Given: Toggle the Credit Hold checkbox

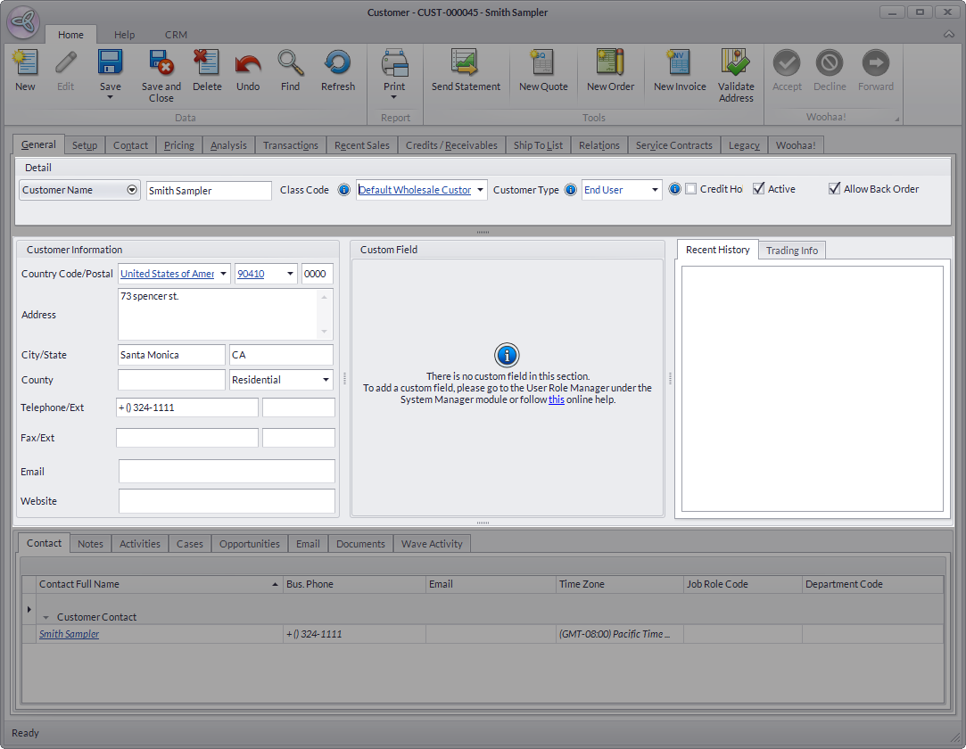Looking at the screenshot, I should tap(691, 189).
